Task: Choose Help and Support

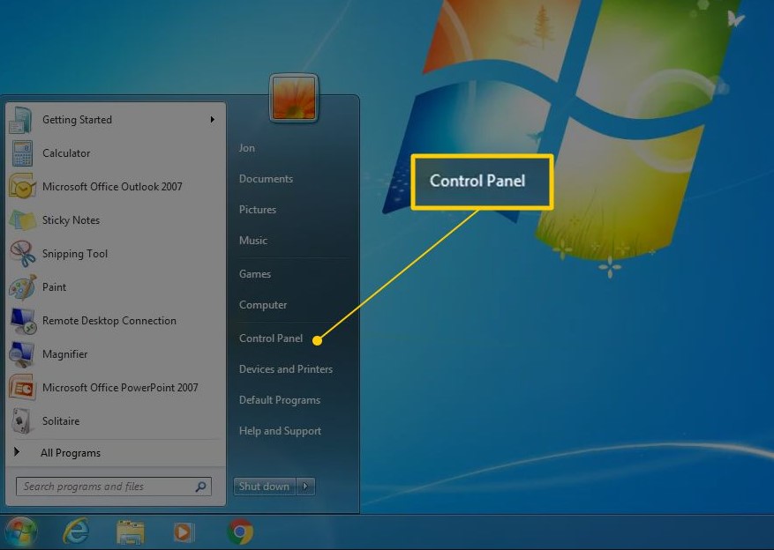Action: point(280,431)
